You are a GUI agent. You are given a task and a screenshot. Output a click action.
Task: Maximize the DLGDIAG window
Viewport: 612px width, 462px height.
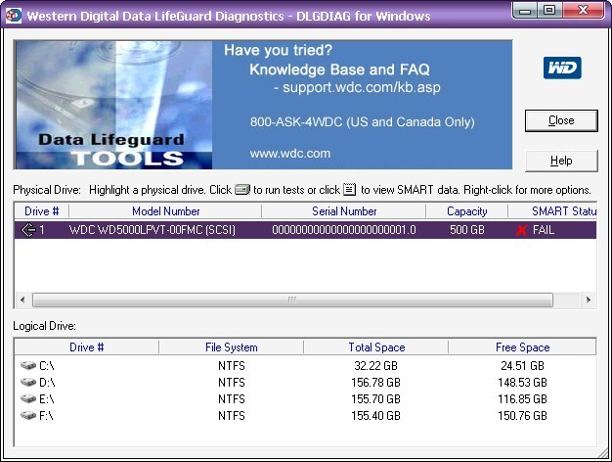549,11
